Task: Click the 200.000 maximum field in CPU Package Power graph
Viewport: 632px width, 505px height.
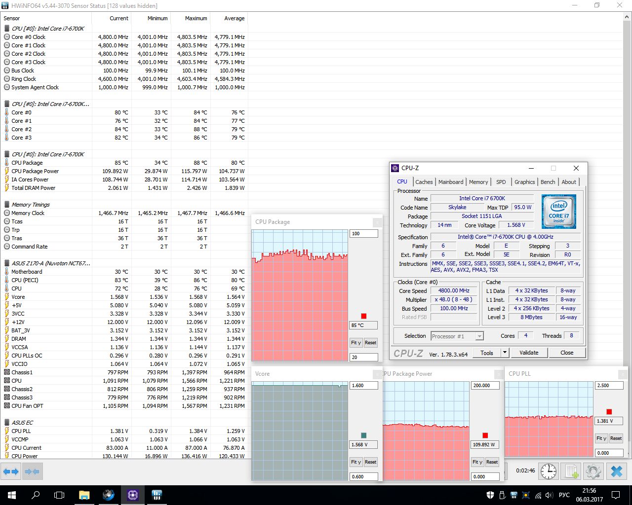Action: 485,386
